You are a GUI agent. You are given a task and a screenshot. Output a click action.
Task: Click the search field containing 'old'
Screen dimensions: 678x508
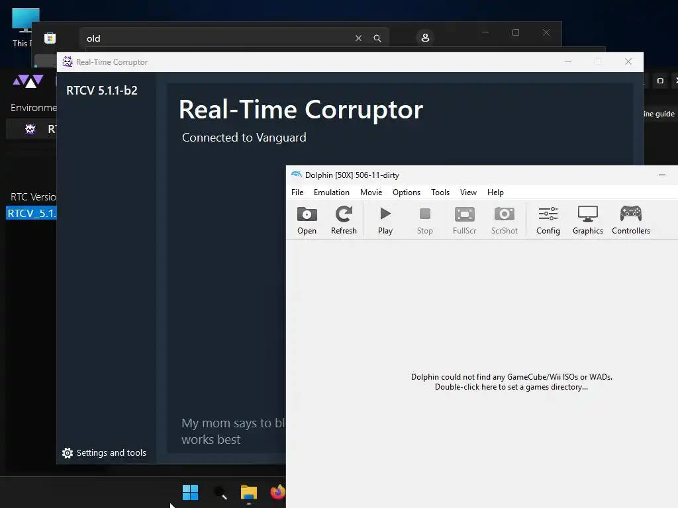coord(234,38)
